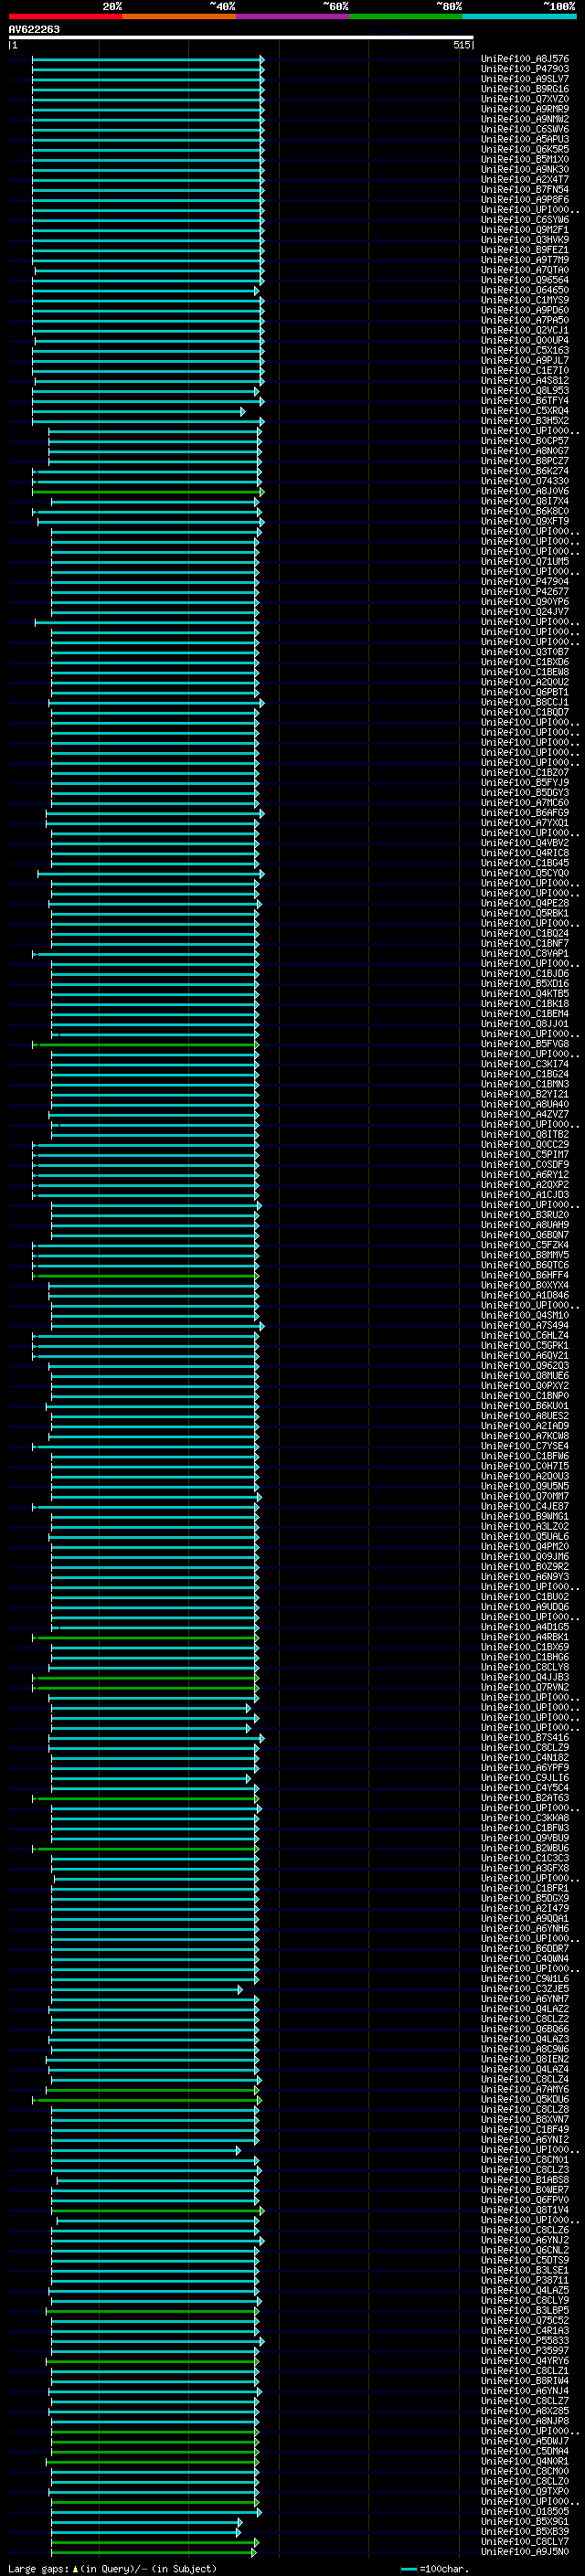
Task: Select the UniRef100_A9J5N0 label
Action: [x=525, y=2551]
